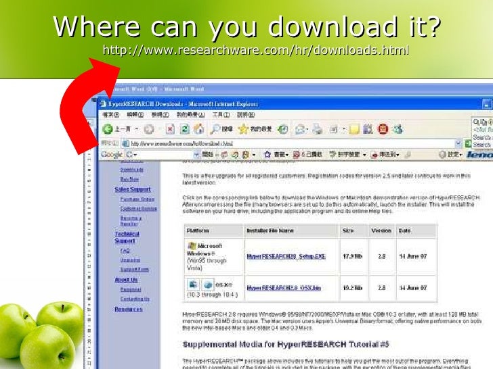Image resolution: width=493 pixels, height=369 pixels.
Task: Click the Google toolbar bookmarks star
Action: (x=267, y=154)
